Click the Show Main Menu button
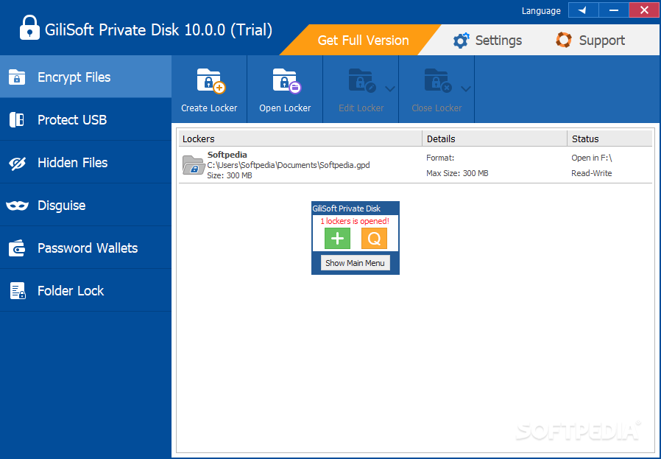The image size is (661, 459). point(355,263)
